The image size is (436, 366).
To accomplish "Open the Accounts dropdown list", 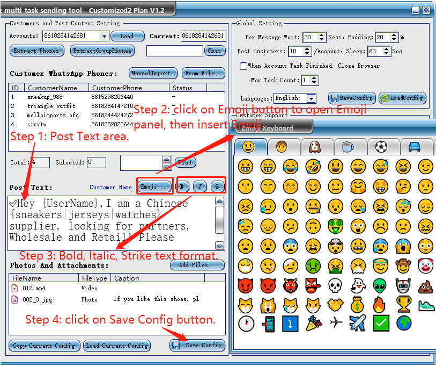I will (x=104, y=36).
